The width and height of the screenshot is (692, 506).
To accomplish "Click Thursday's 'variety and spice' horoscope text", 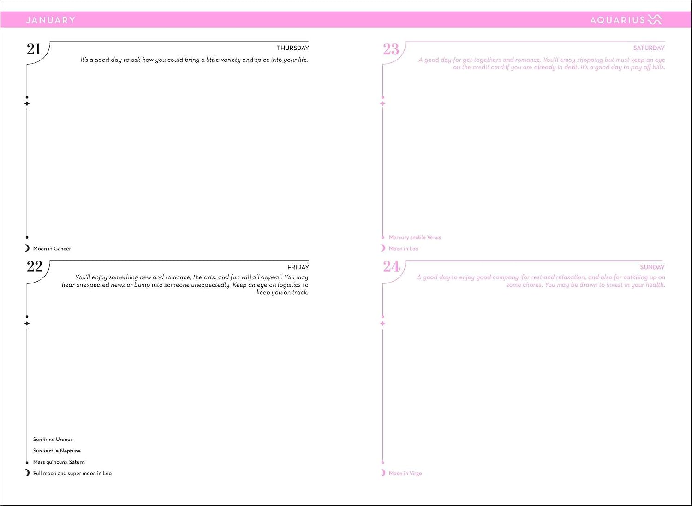I will 194,60.
